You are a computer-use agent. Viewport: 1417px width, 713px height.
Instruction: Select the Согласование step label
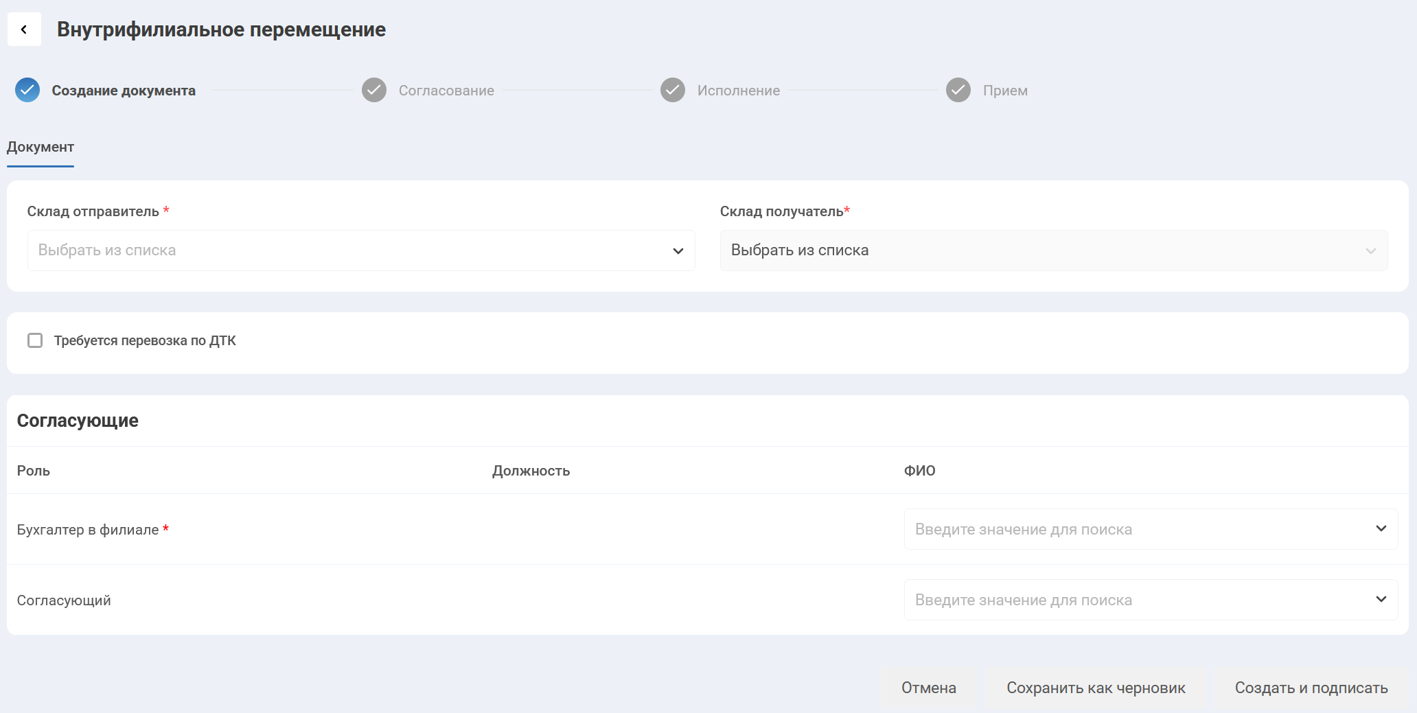(446, 91)
